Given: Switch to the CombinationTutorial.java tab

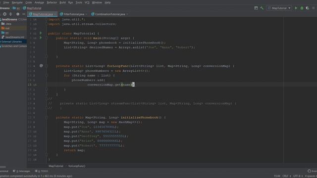Looking at the screenshot, I should point(110,14).
